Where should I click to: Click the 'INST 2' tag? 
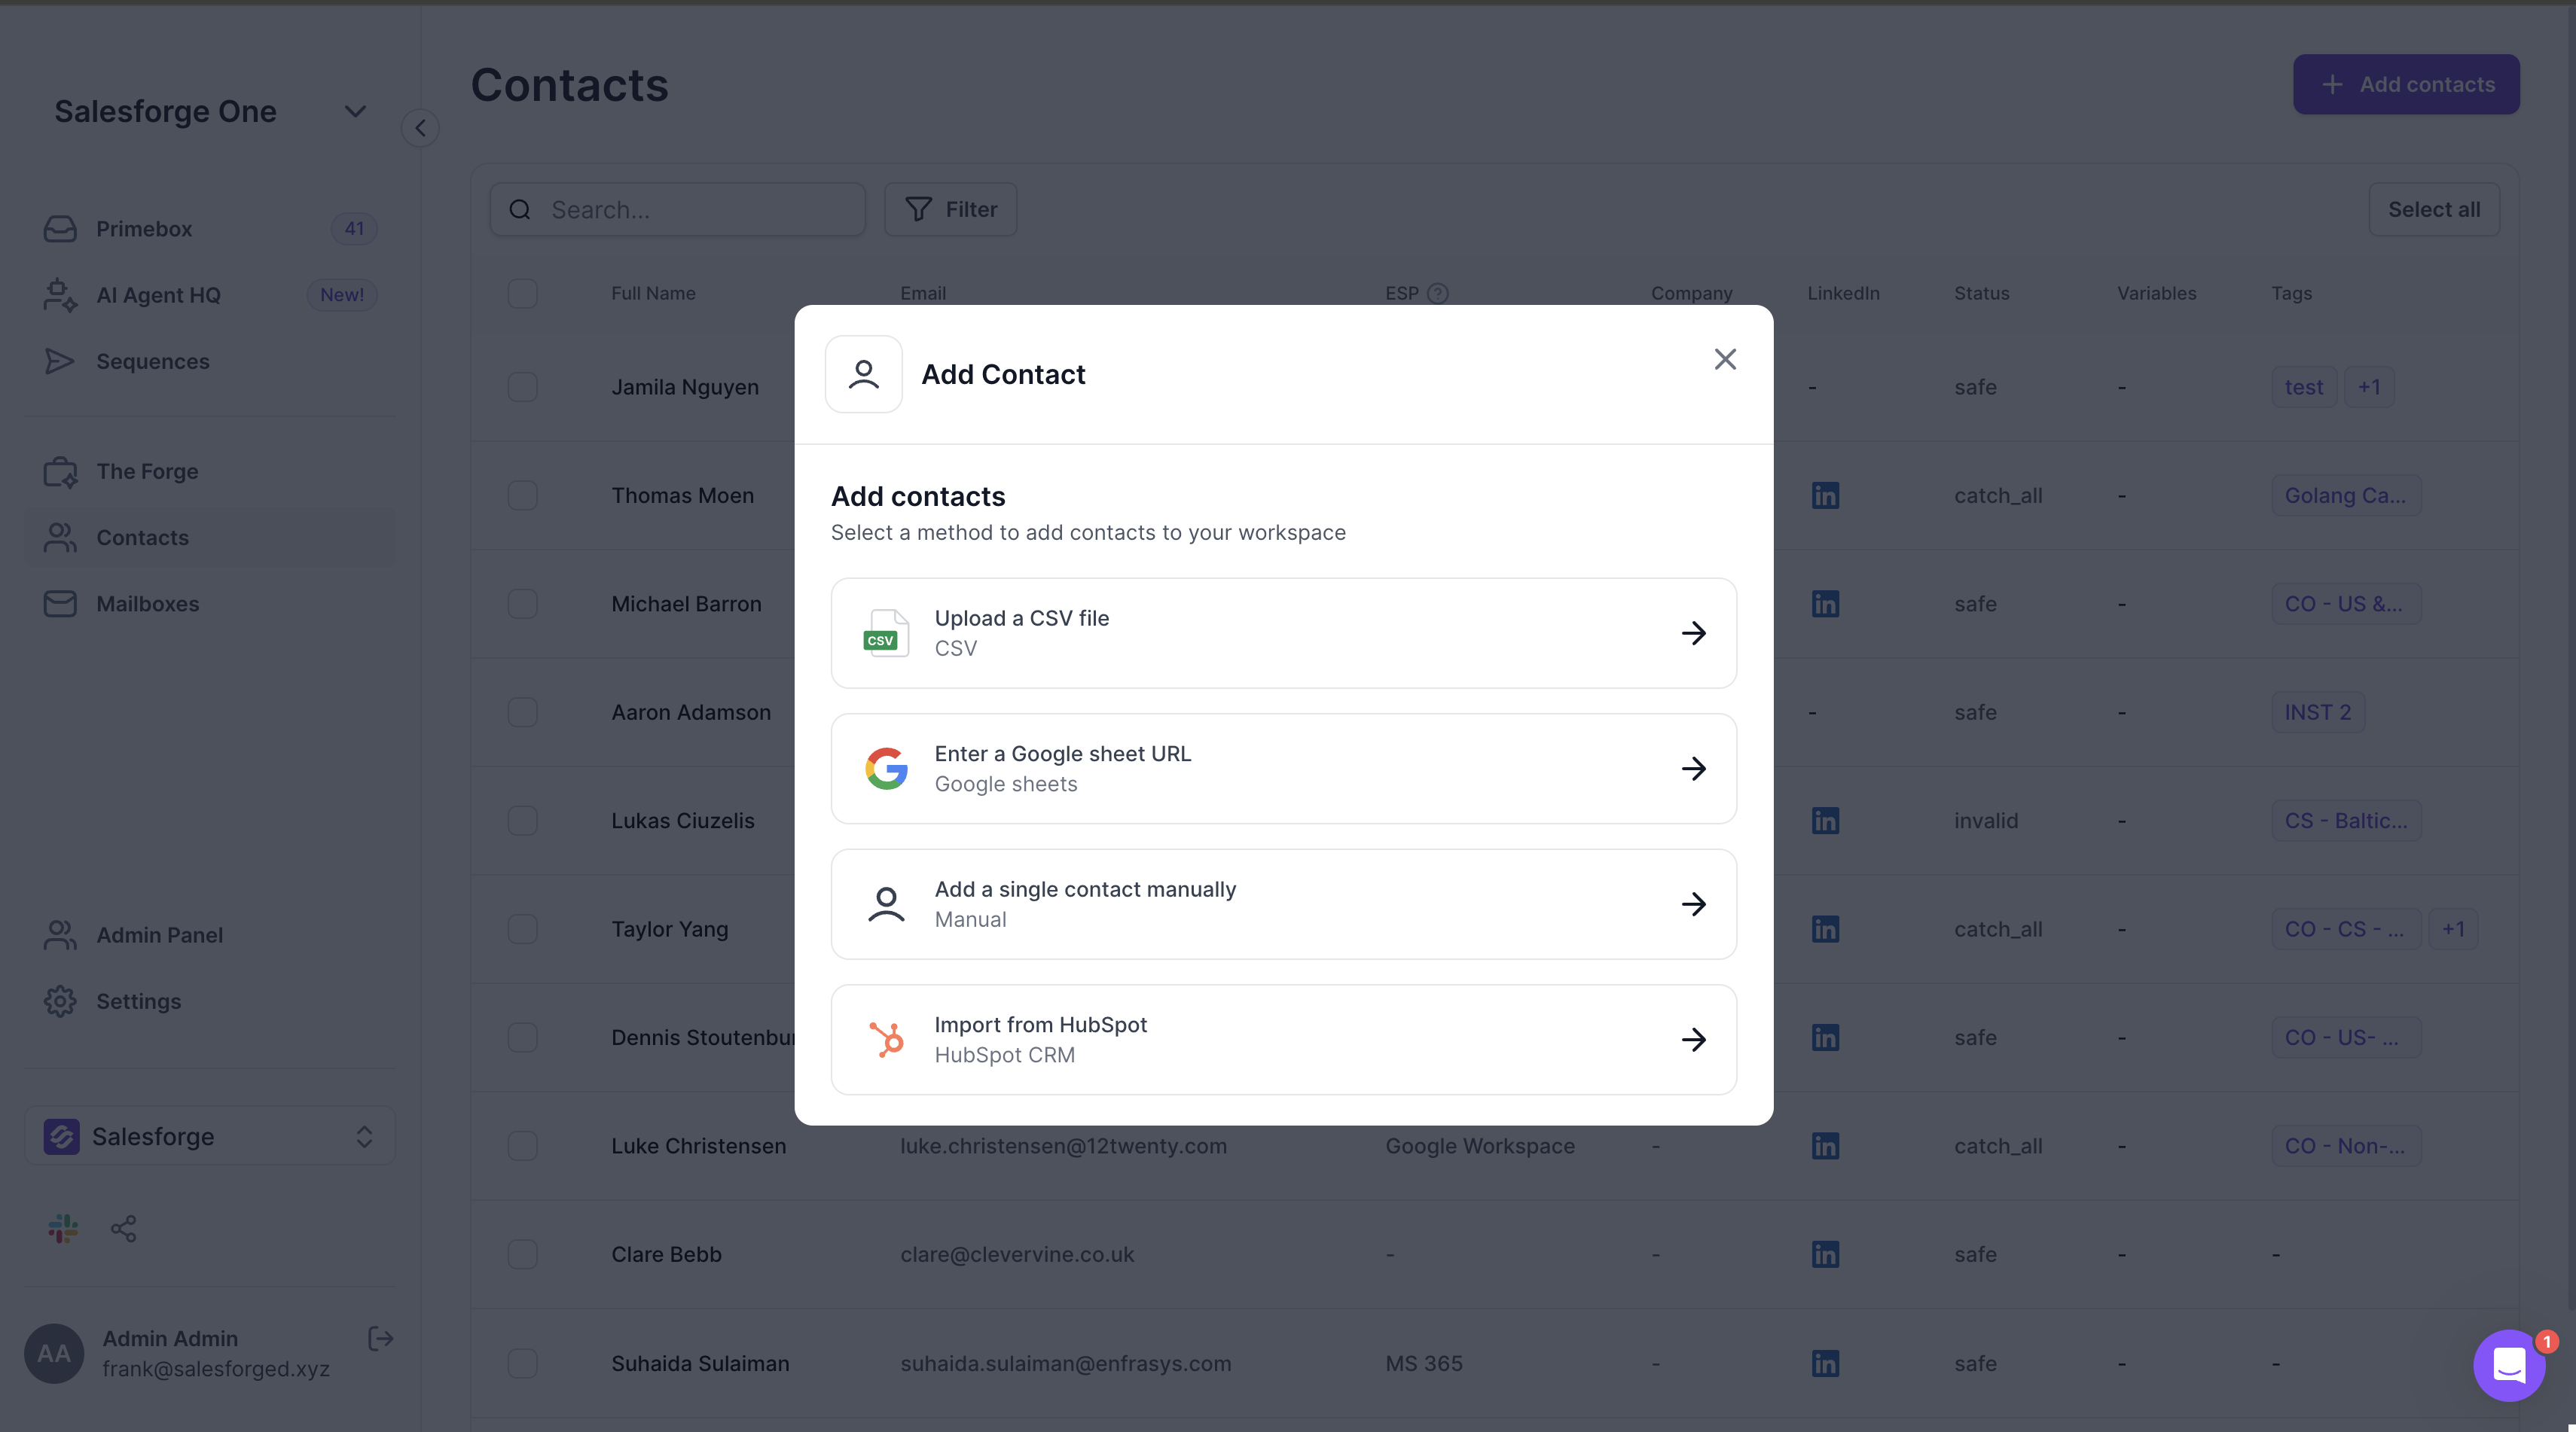coord(2317,711)
